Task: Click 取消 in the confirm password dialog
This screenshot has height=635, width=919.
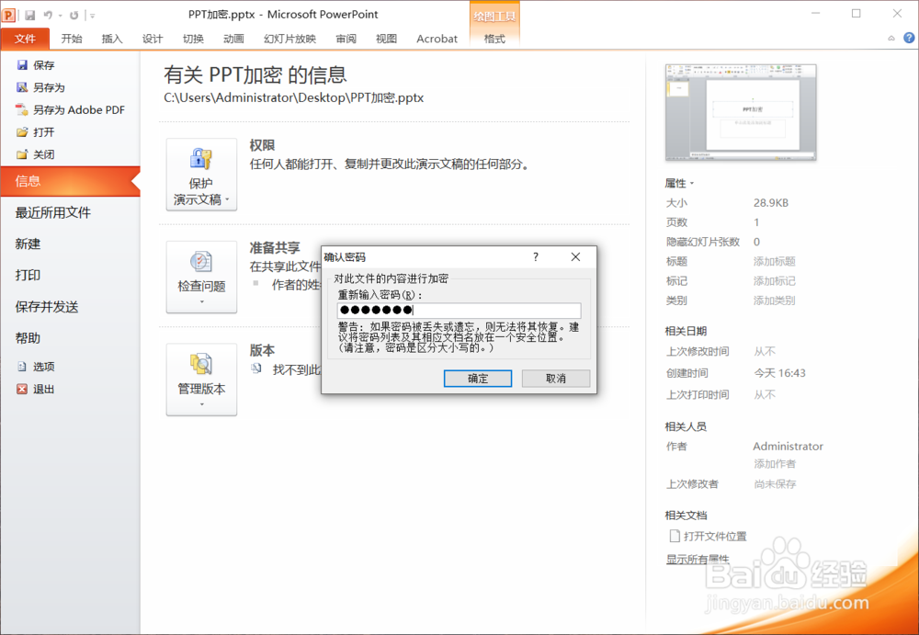Action: pyautogui.click(x=556, y=379)
